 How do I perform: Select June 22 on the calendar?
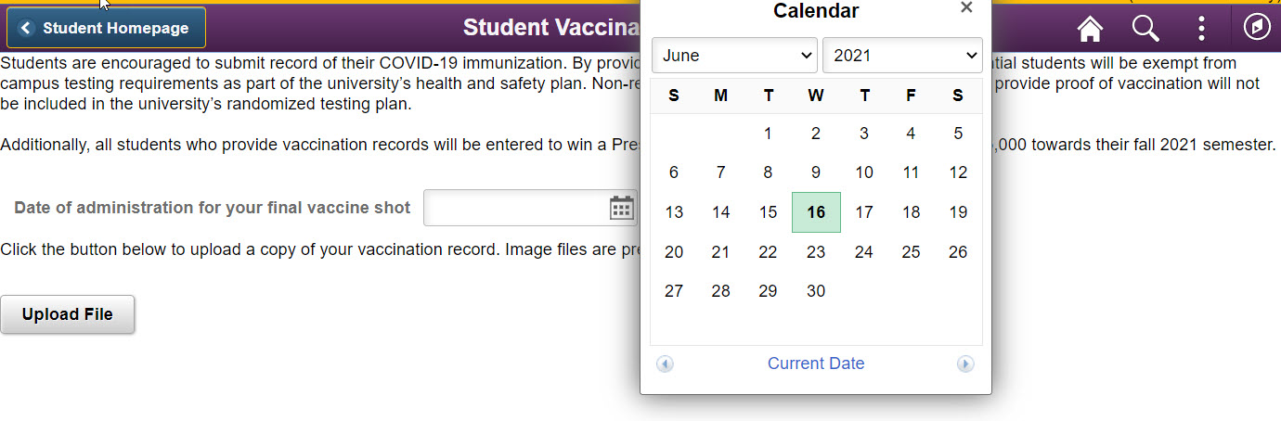pyautogui.click(x=768, y=252)
